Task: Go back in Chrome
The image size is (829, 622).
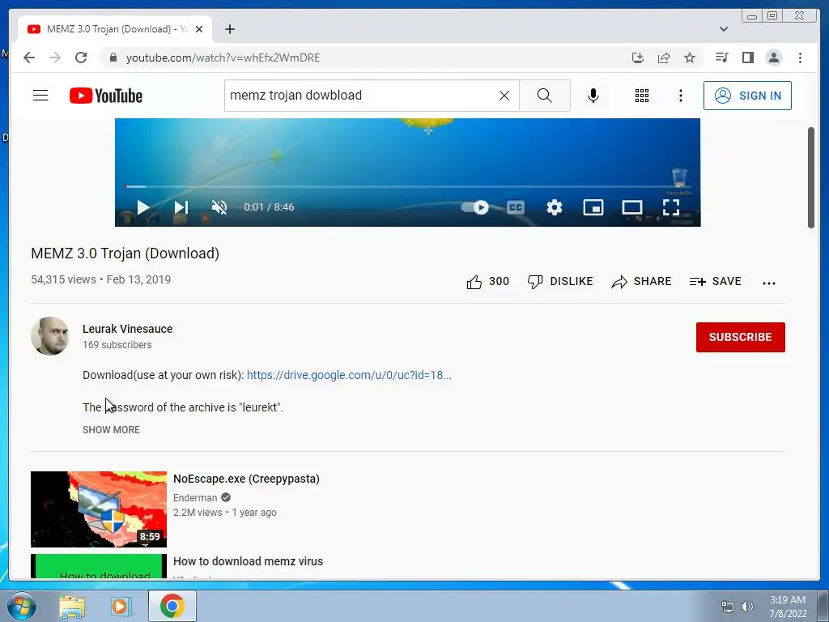Action: pos(29,58)
